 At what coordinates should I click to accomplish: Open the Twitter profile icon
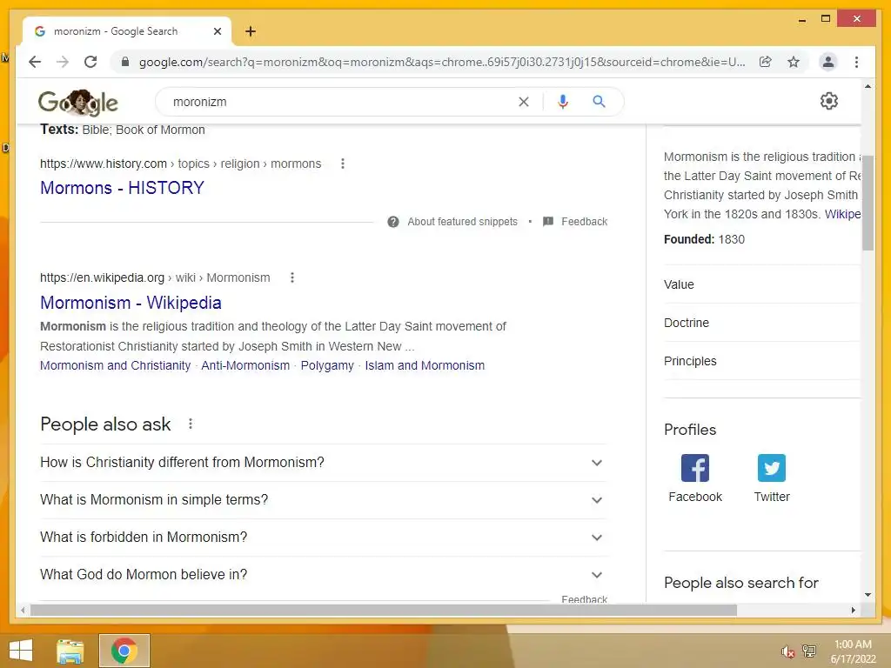pyautogui.click(x=772, y=468)
